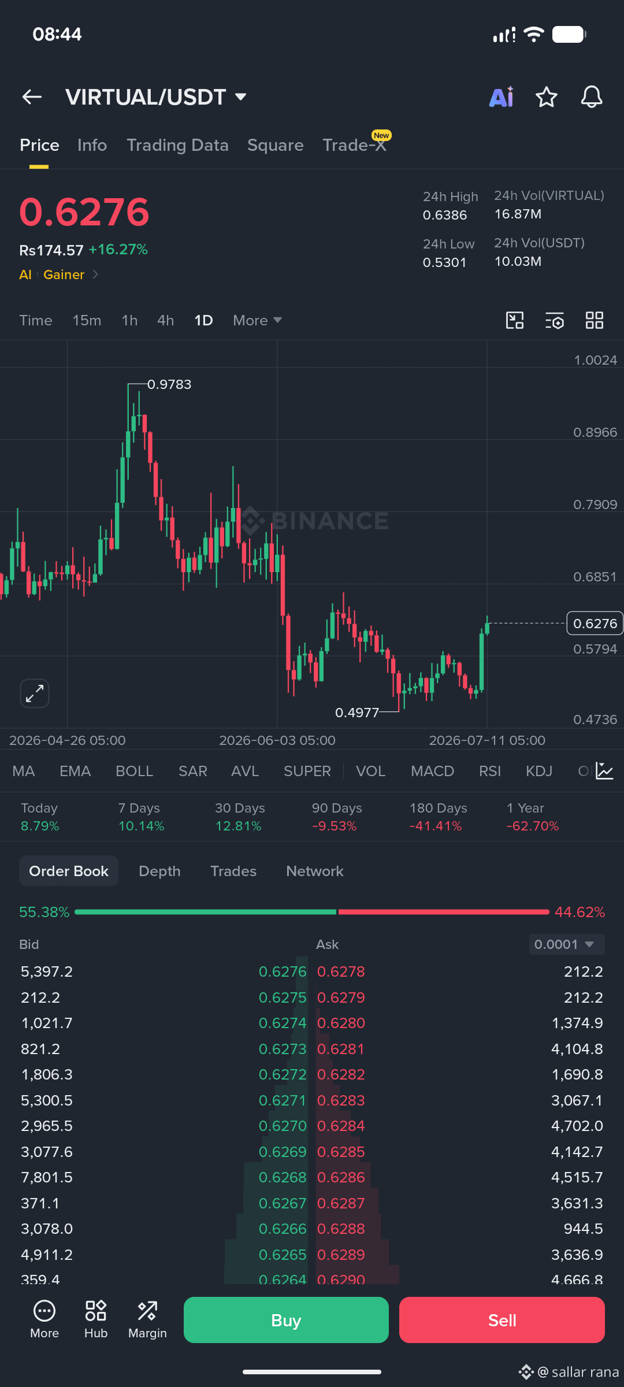Toggle the MA indicator
Viewport: 624px width, 1387px height.
(x=24, y=771)
